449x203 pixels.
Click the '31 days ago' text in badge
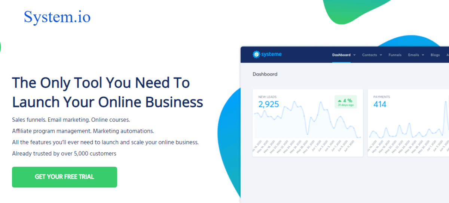tap(346, 105)
